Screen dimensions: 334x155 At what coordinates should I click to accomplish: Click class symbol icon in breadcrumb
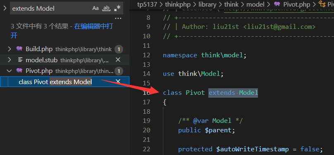point(322,4)
